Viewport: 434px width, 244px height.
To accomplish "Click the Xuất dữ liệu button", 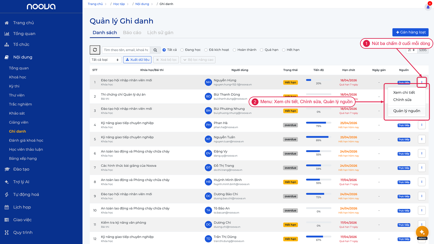I will [137, 60].
